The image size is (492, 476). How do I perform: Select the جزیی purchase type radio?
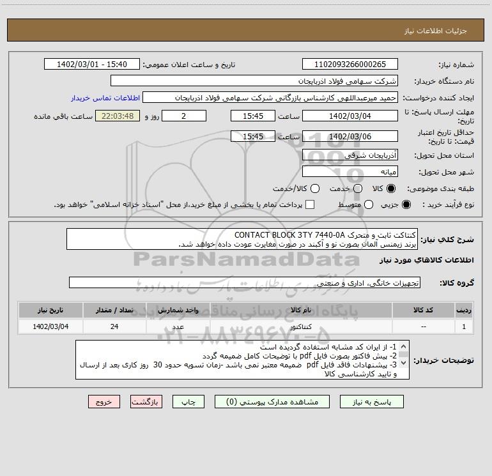coord(406,204)
